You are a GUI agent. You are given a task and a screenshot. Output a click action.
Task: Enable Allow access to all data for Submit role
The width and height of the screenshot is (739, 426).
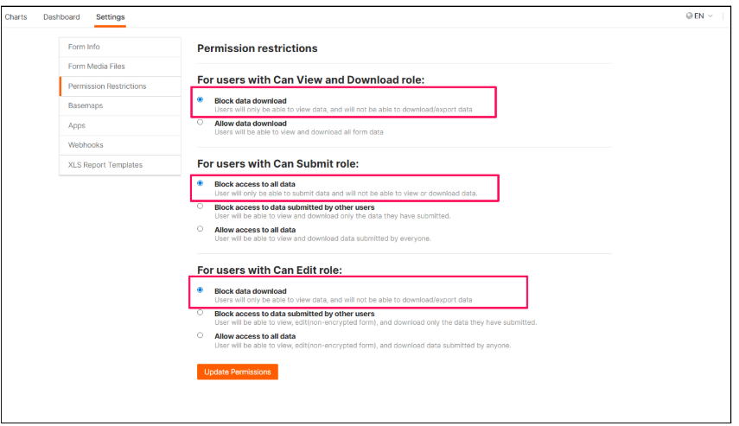click(x=201, y=229)
